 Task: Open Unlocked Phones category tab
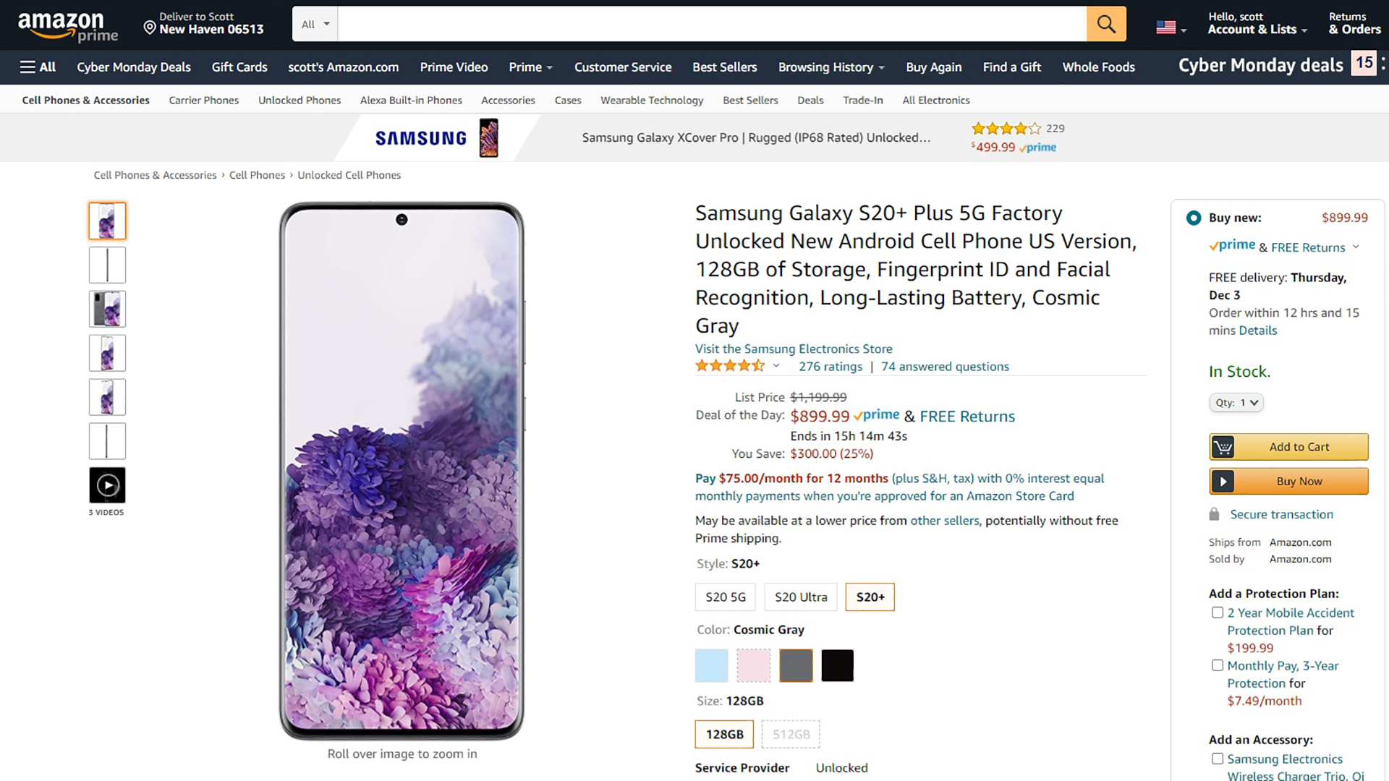pos(300,100)
